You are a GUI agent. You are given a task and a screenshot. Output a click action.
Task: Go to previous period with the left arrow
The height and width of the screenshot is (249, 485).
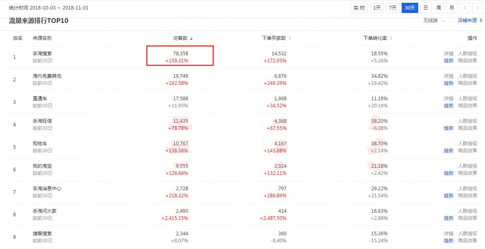(x=465, y=8)
